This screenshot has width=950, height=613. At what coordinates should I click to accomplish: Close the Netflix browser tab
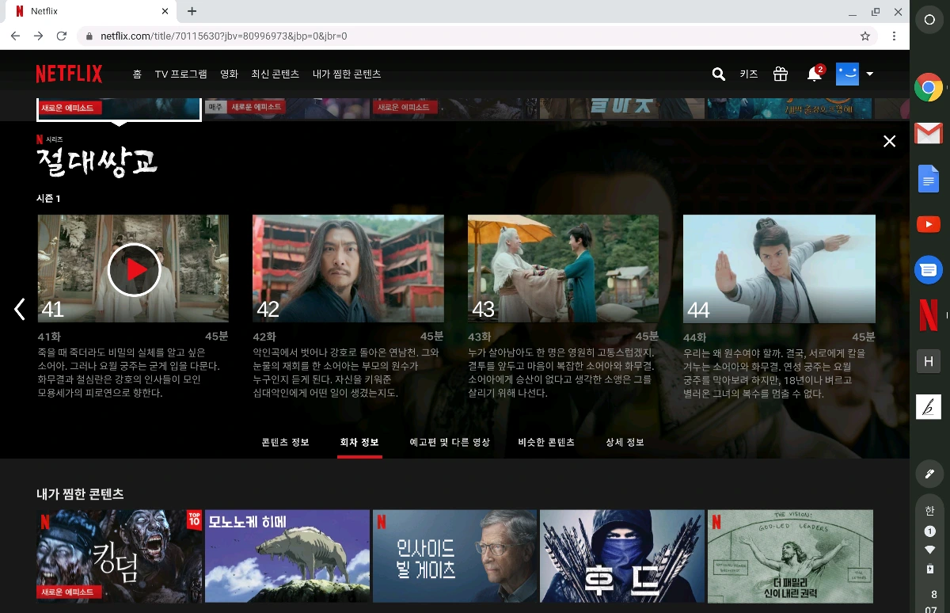[165, 11]
